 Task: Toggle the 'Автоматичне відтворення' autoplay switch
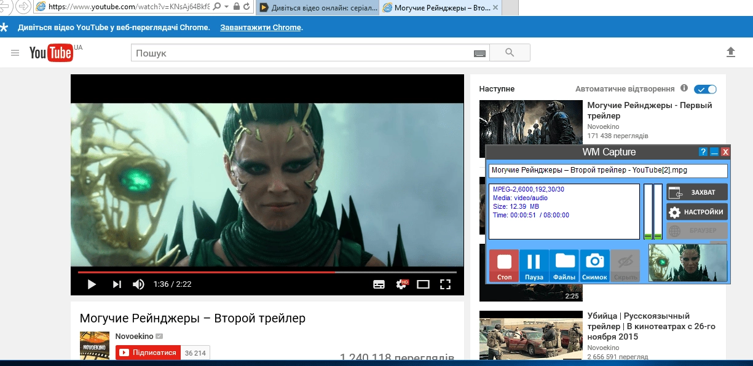point(705,89)
